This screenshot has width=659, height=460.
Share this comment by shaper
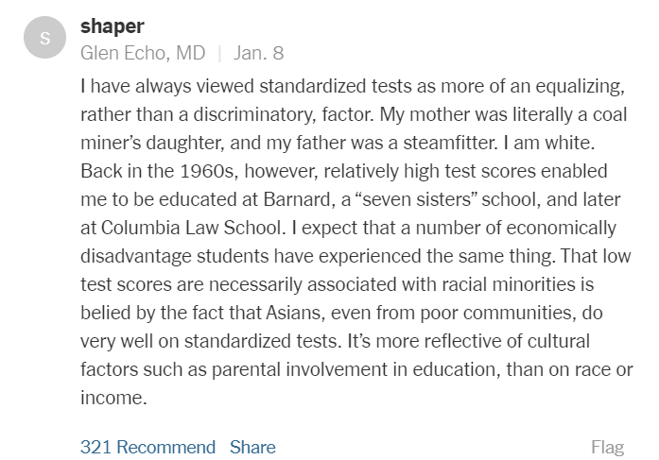pyautogui.click(x=252, y=447)
